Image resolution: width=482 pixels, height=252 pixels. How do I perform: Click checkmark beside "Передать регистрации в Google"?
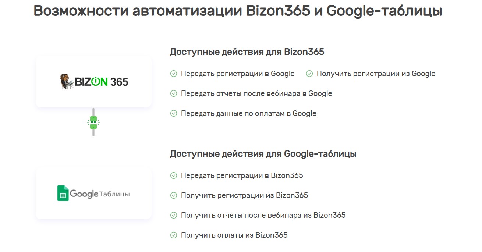pyautogui.click(x=174, y=74)
